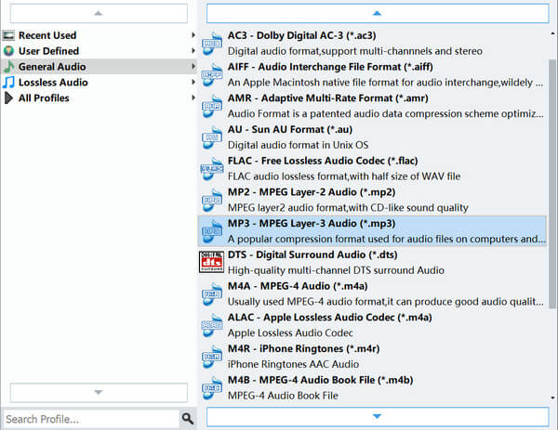Click 'Apple Lossless Audio Codec' description line
Image resolution: width=558 pixels, height=430 pixels.
[x=290, y=333]
